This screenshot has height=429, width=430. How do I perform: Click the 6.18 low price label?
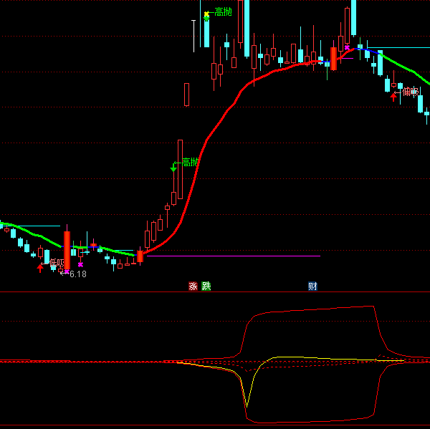pyautogui.click(x=77, y=274)
